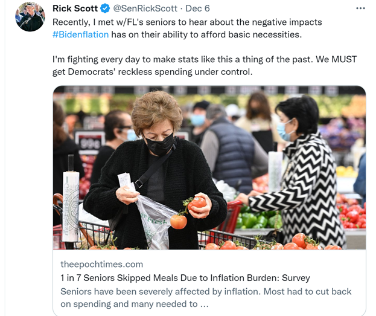Click the capitalized word MUST in tweet text

click(x=344, y=59)
